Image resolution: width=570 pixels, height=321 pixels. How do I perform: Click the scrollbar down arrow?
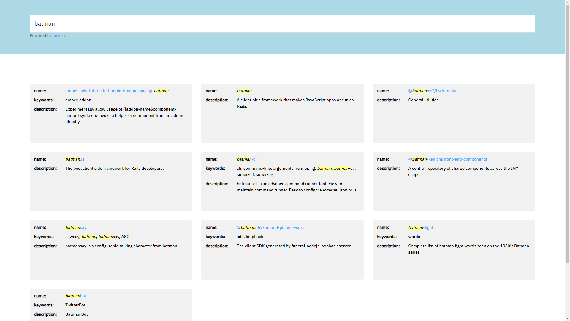click(567, 319)
